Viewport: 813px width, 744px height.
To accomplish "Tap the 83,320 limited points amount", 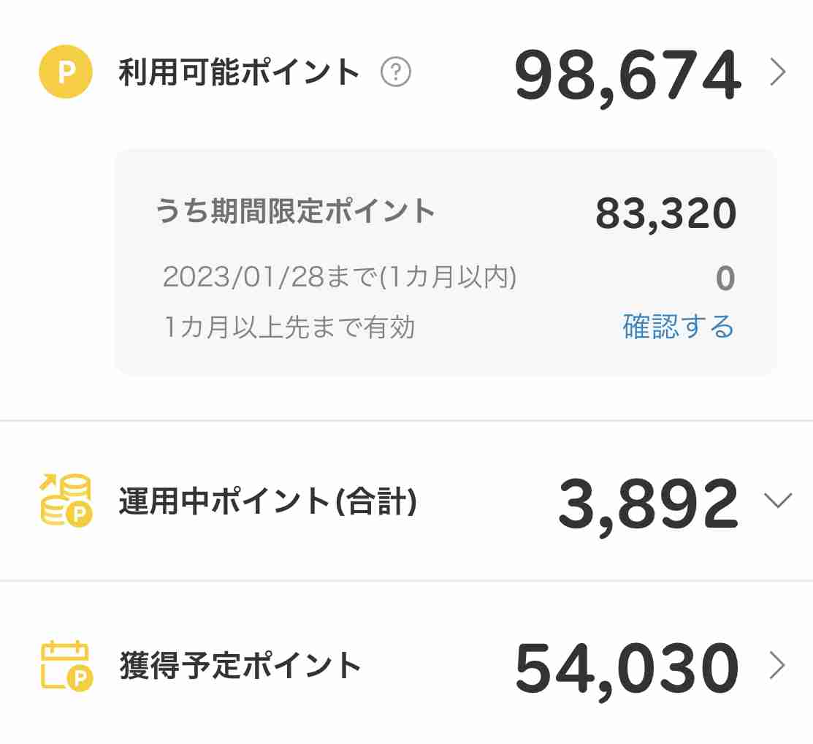I will coord(666,214).
